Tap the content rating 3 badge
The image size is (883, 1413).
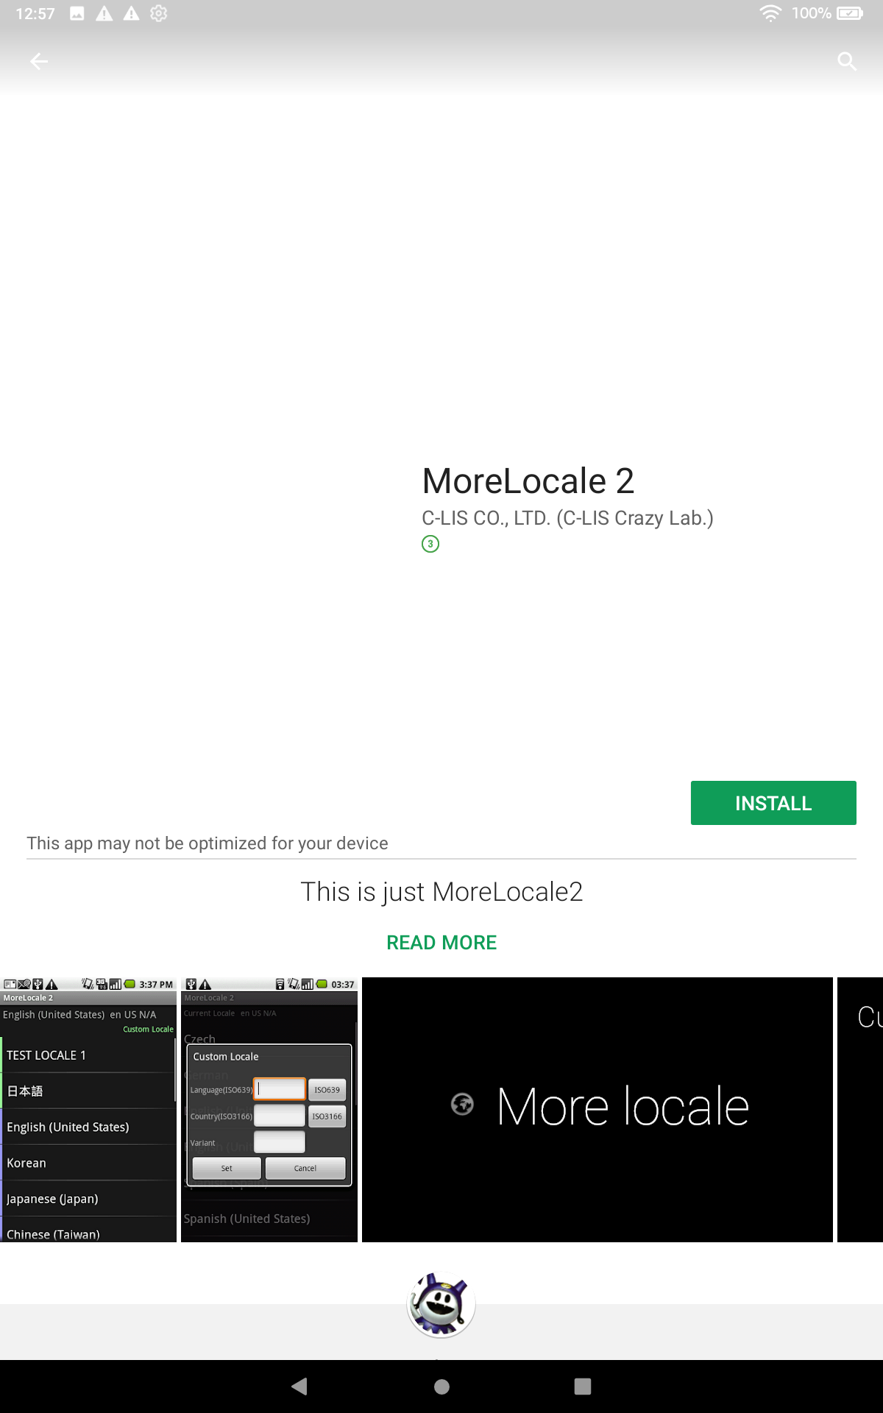430,544
